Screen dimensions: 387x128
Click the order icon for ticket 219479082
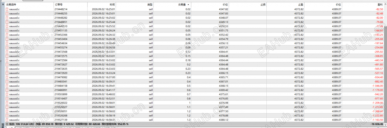7,77
